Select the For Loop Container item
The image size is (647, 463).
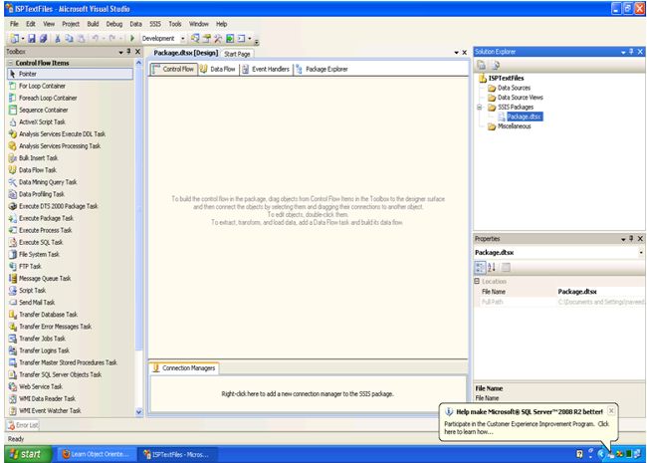coord(70,86)
